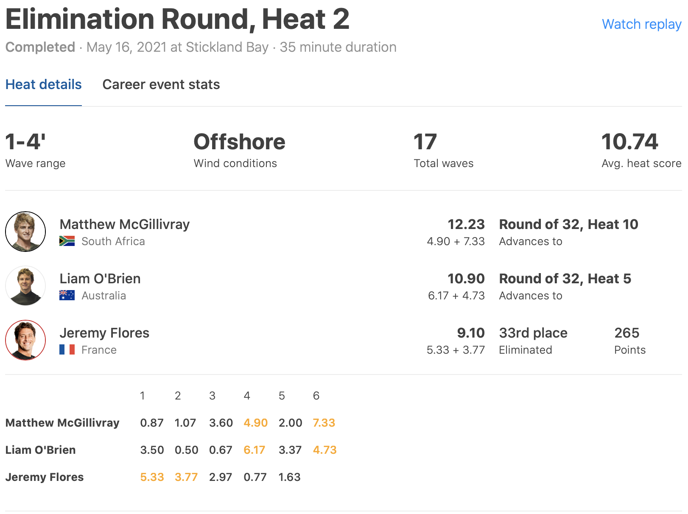688x514 pixels.
Task: Go to Round of 32, Heat 5
Action: [x=565, y=279]
